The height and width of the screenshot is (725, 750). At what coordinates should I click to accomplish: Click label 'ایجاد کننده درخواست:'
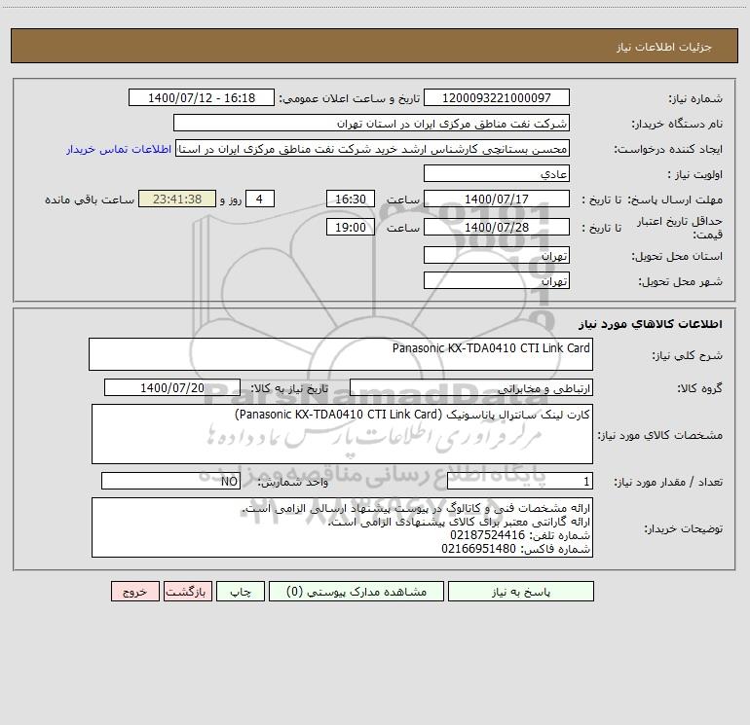[668, 149]
